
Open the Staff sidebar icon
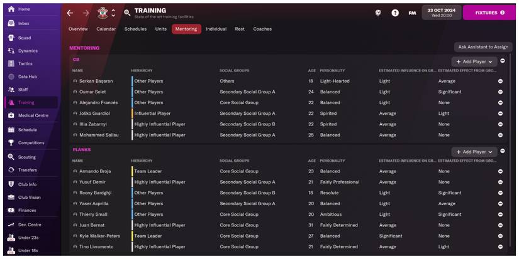(x=11, y=90)
